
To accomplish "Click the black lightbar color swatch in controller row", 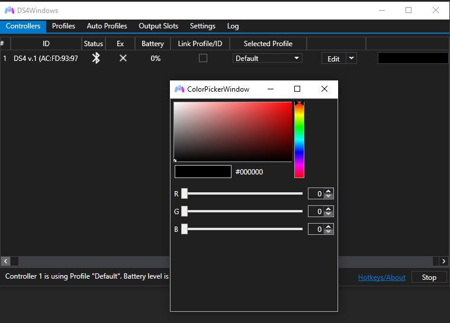I will [x=413, y=58].
